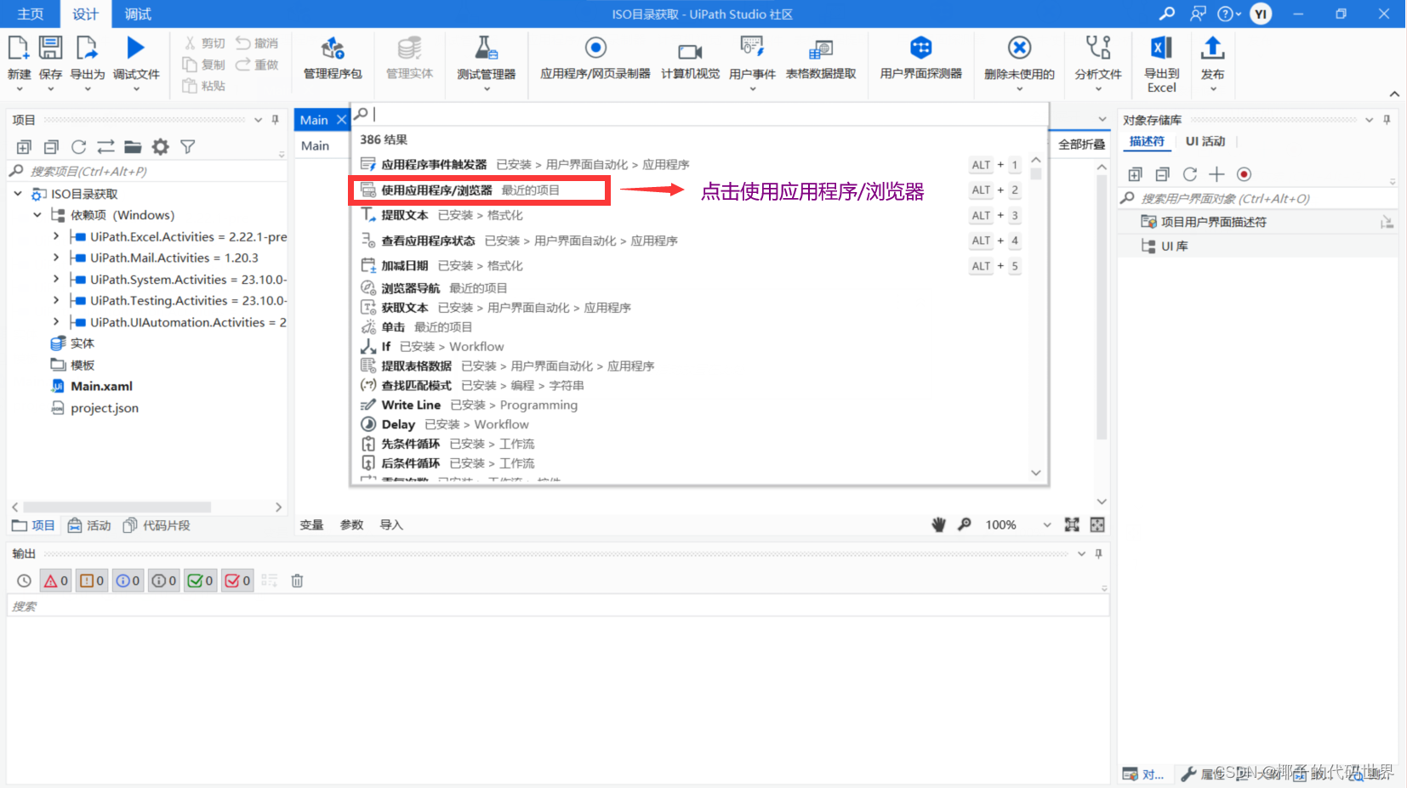Expand UiPath.System.Activities dependency

(56, 279)
